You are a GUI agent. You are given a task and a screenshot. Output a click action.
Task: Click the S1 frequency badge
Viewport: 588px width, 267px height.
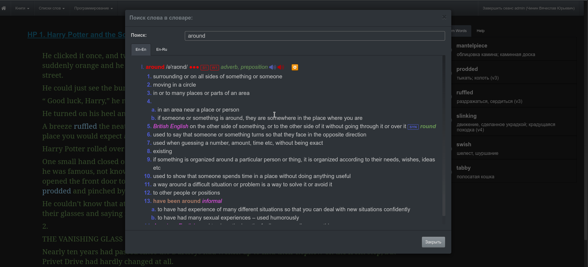(204, 68)
